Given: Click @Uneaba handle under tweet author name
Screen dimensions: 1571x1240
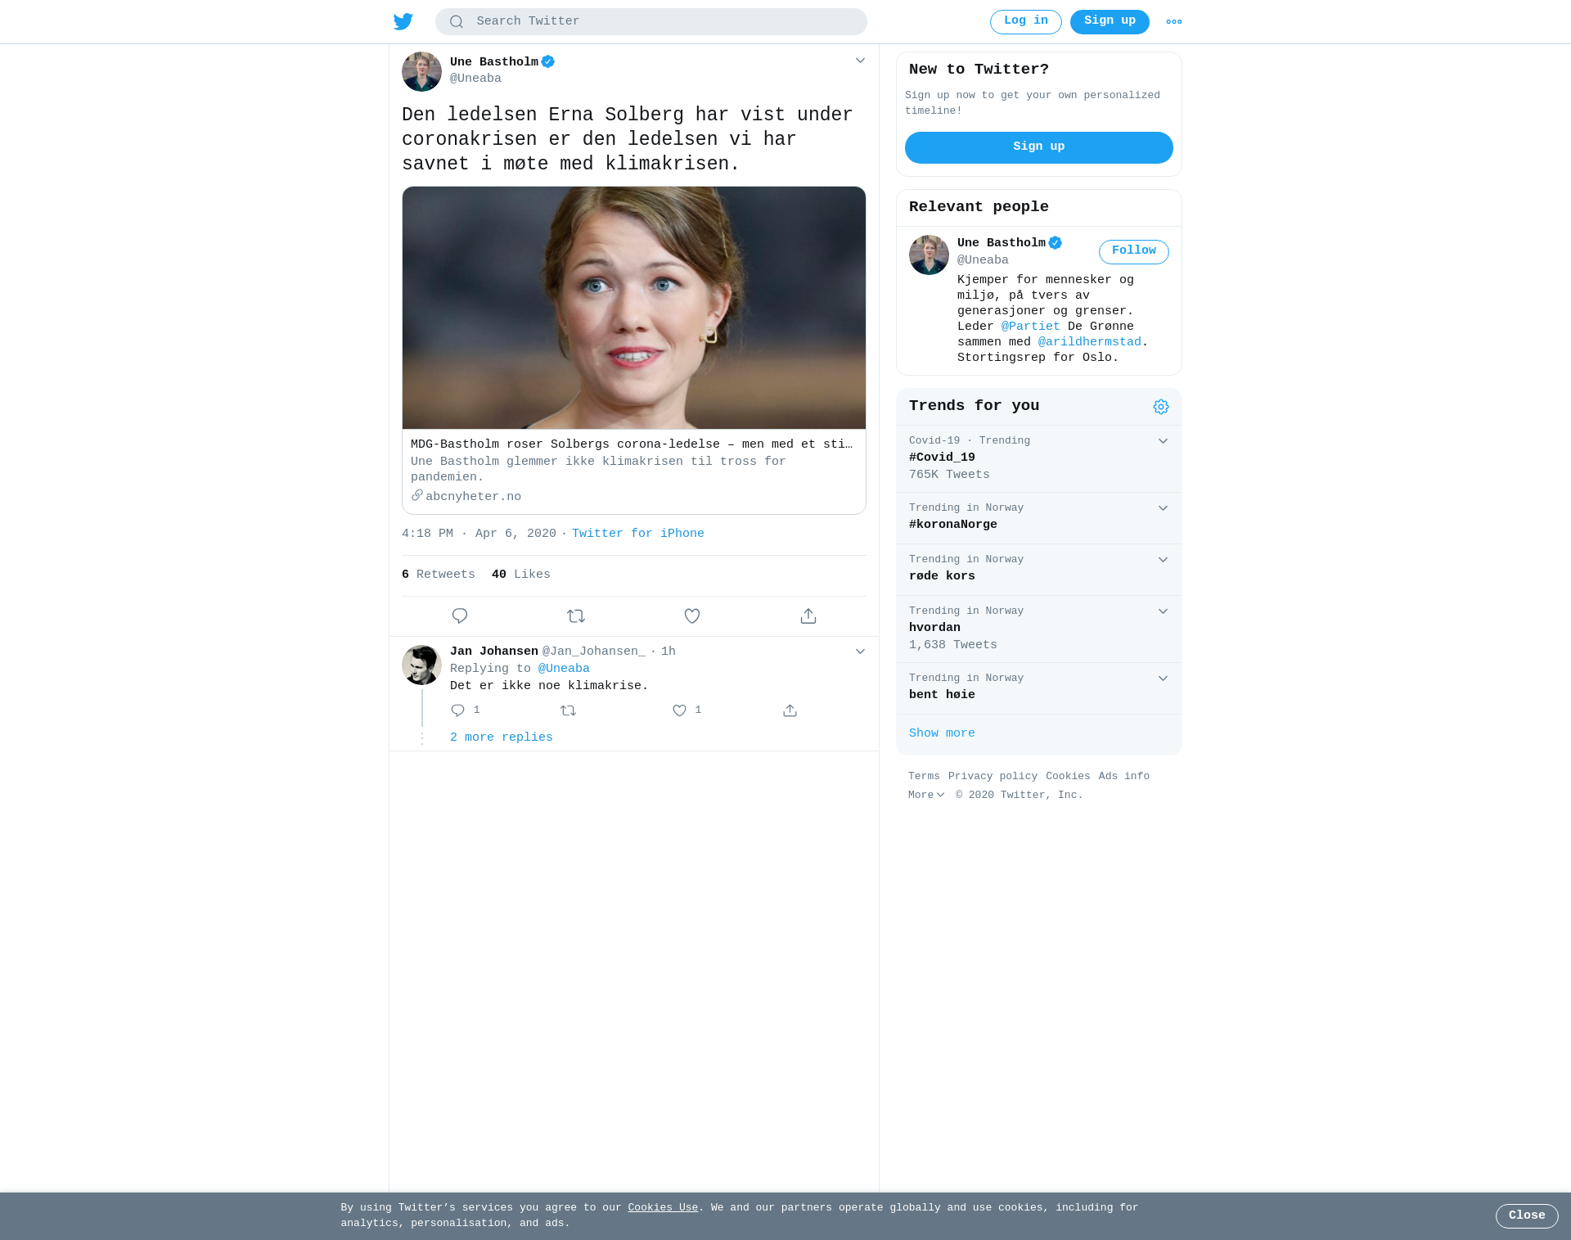Looking at the screenshot, I should 475,79.
